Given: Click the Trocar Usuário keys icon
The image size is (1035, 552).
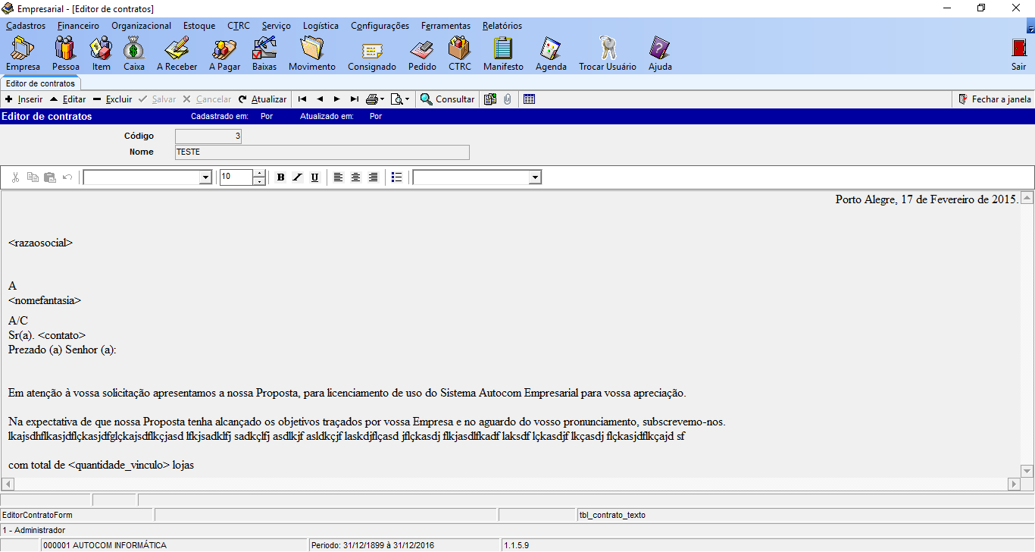Looking at the screenshot, I should pyautogui.click(x=607, y=53).
